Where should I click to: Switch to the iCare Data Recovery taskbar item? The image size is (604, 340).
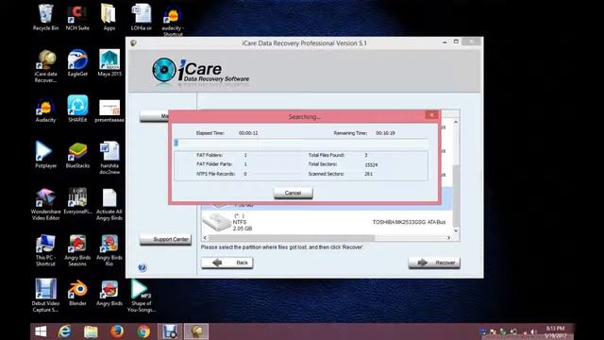coord(196,331)
